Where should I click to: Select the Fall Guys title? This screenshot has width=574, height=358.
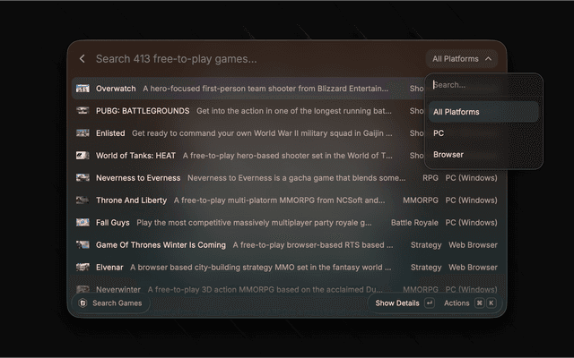[113, 222]
